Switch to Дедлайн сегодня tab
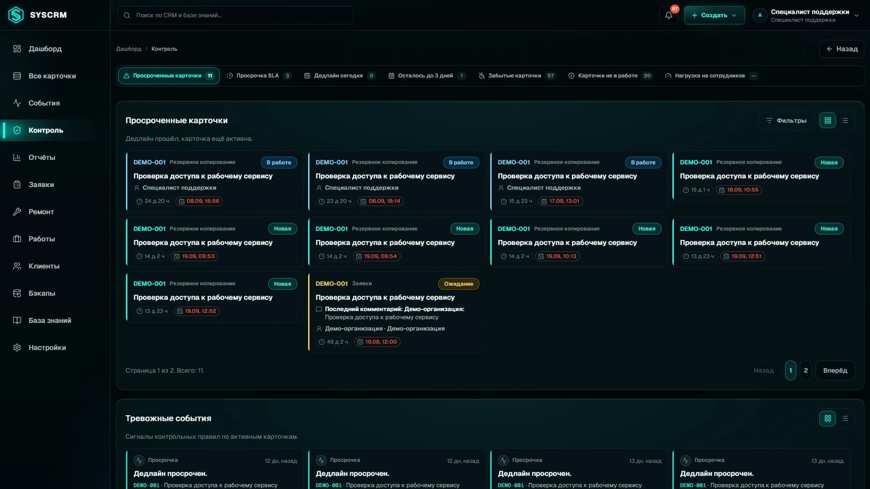The width and height of the screenshot is (870, 489). tap(340, 76)
